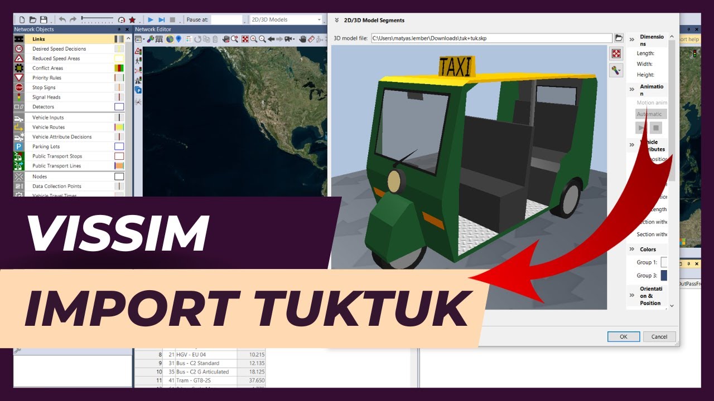This screenshot has height=401, width=714.
Task: Click the Open file folder icon
Action: pos(32,19)
